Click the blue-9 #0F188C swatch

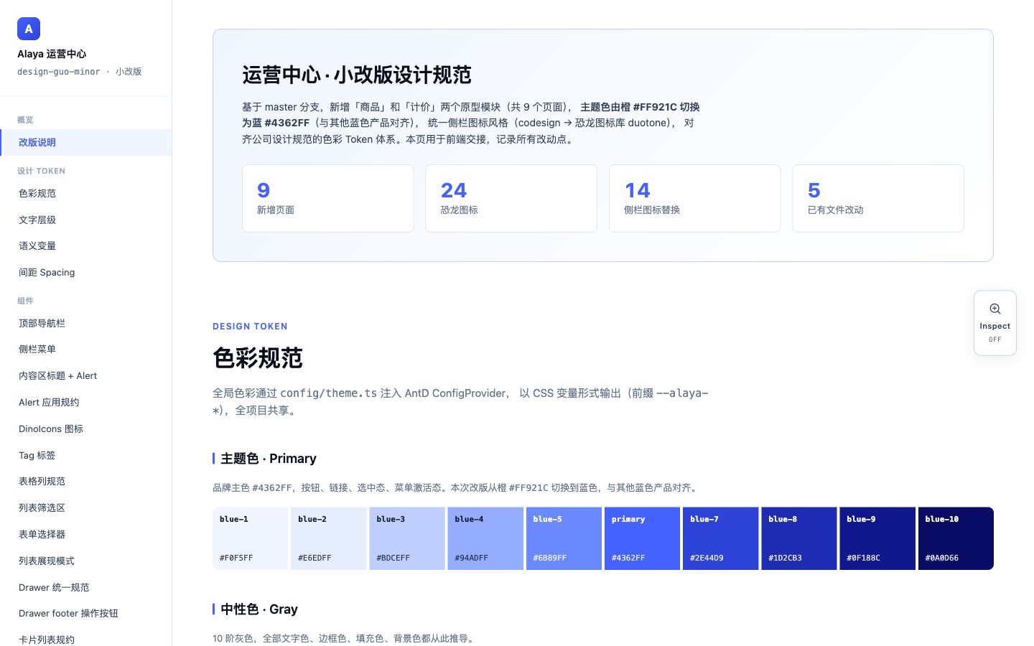pyautogui.click(x=877, y=538)
